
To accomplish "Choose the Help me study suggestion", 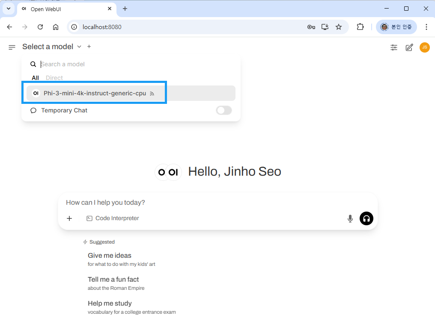I will pyautogui.click(x=132, y=307).
